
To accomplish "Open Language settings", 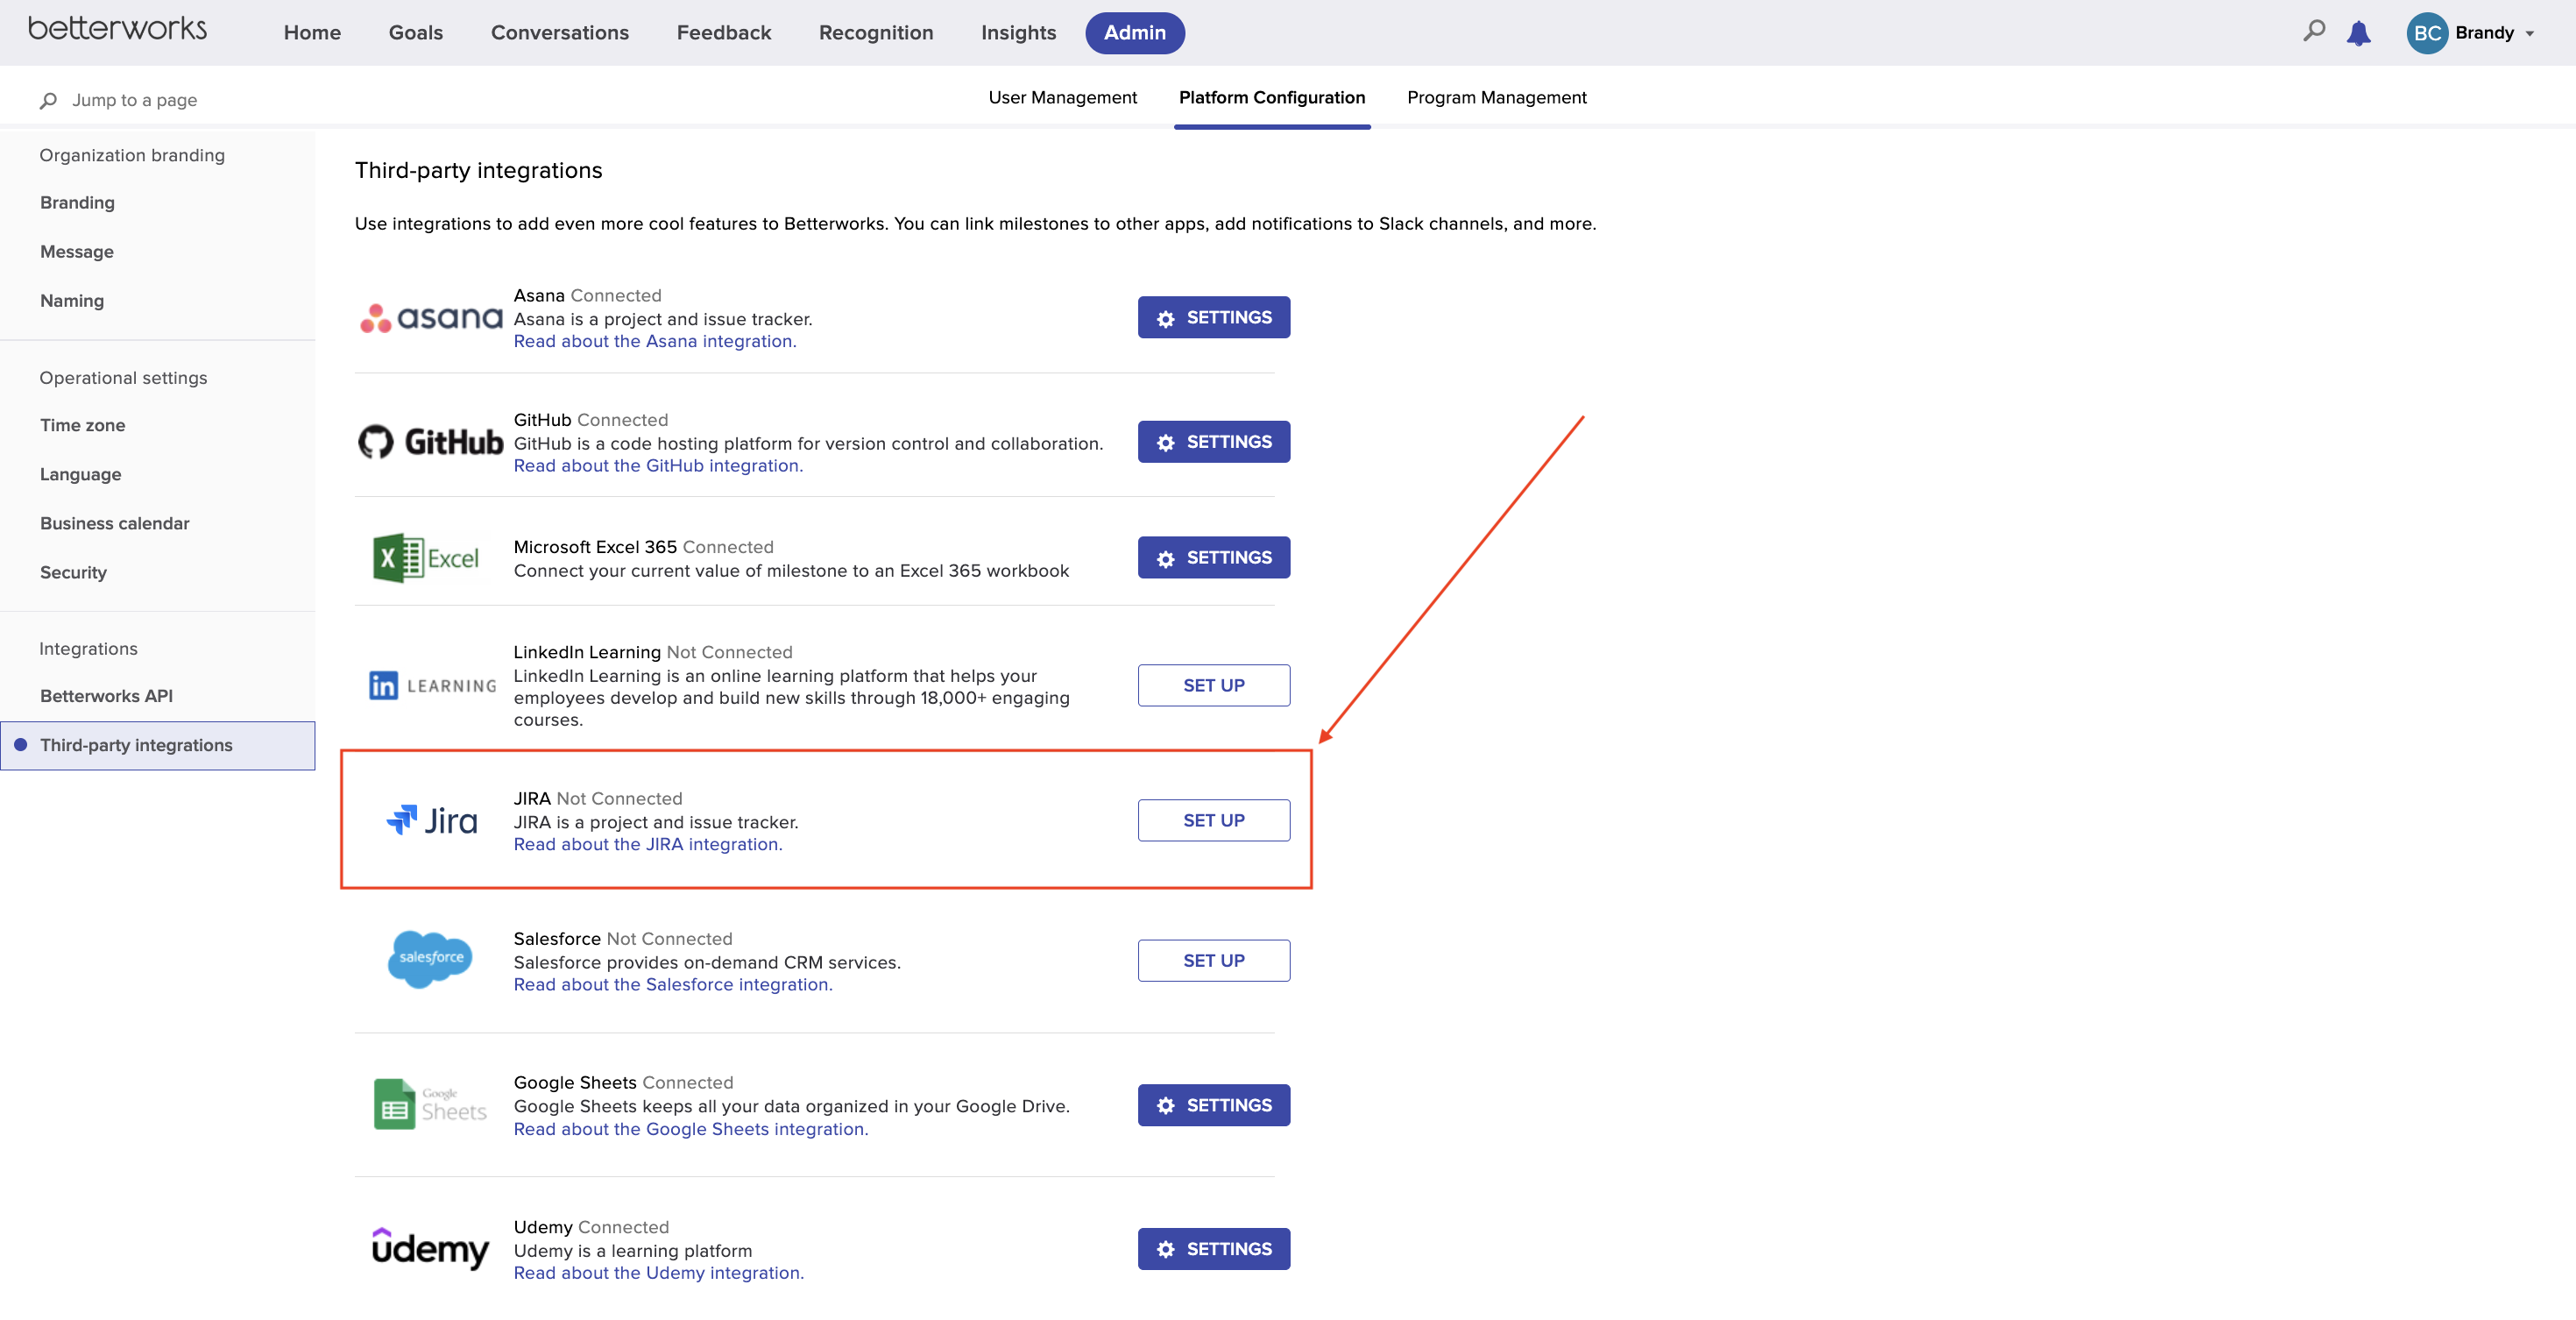I will point(81,474).
